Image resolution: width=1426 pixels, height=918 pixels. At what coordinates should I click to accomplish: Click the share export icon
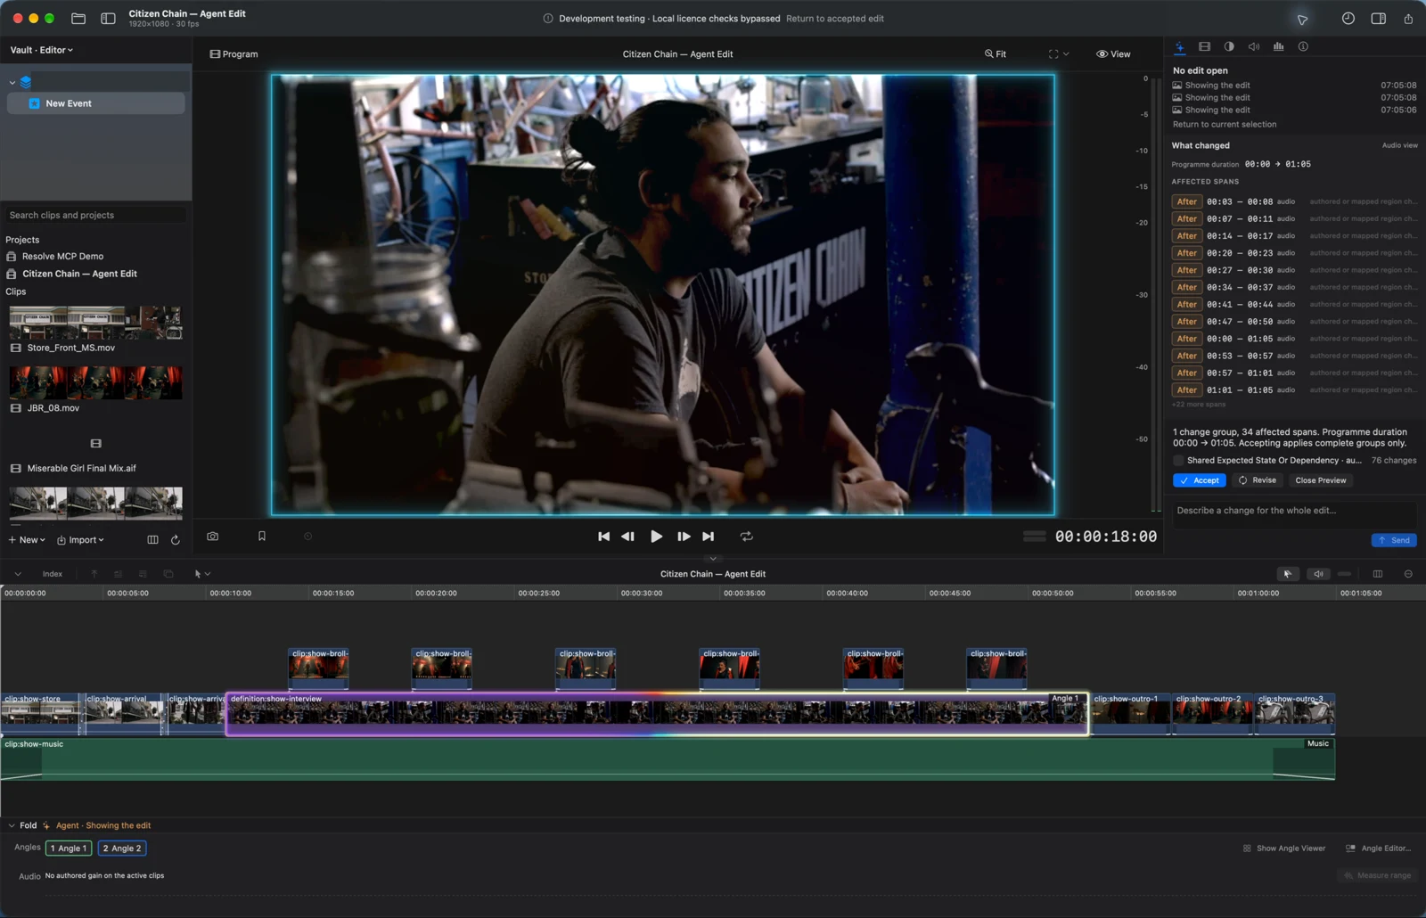tap(1408, 18)
